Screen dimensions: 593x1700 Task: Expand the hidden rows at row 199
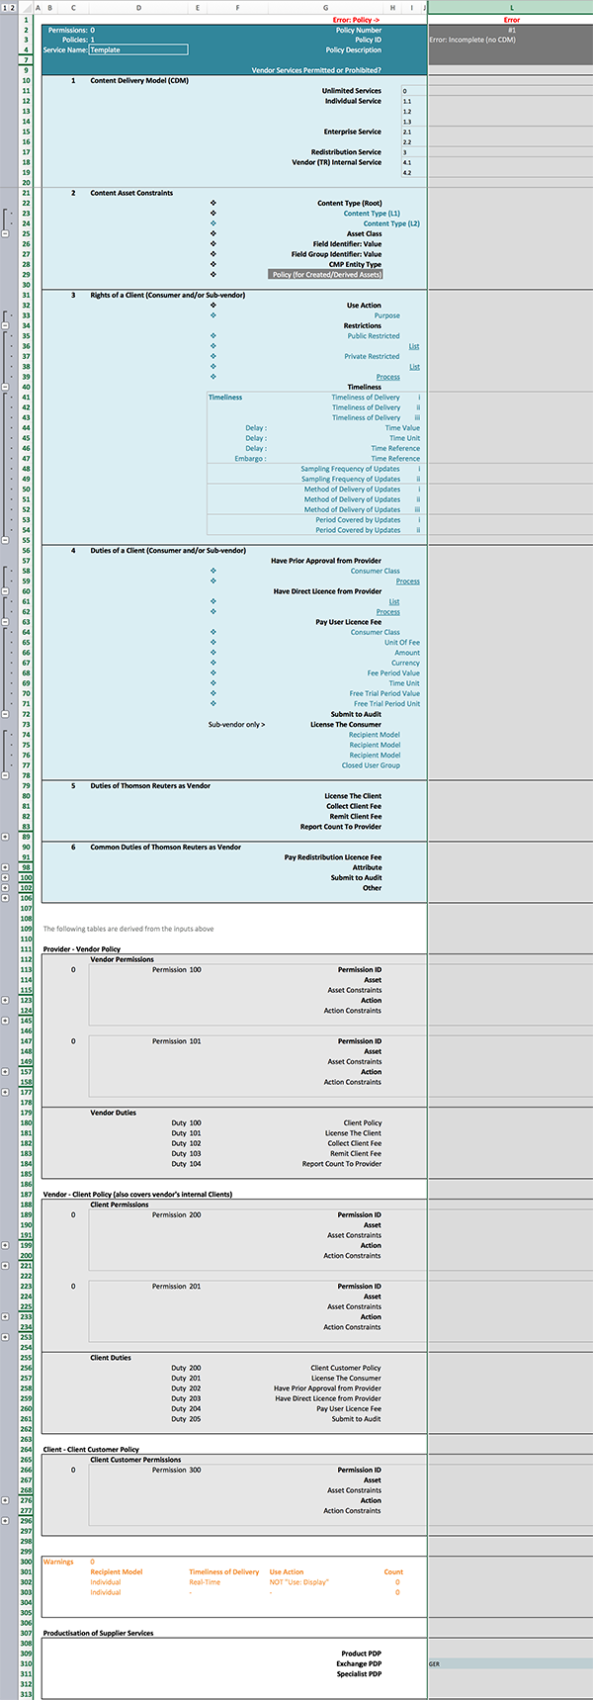click(6, 1245)
